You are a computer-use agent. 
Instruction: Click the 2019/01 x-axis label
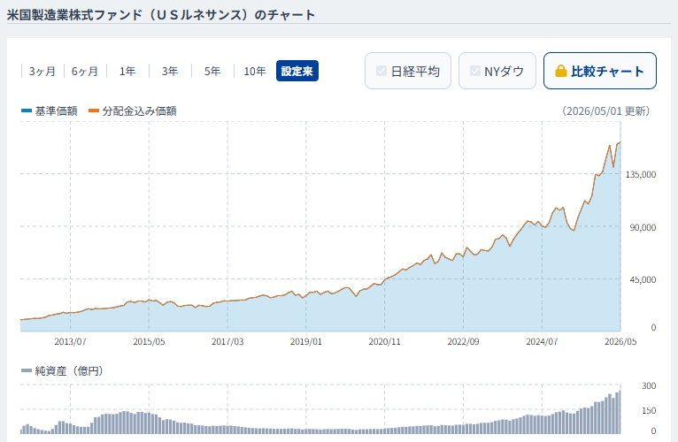[x=305, y=341]
